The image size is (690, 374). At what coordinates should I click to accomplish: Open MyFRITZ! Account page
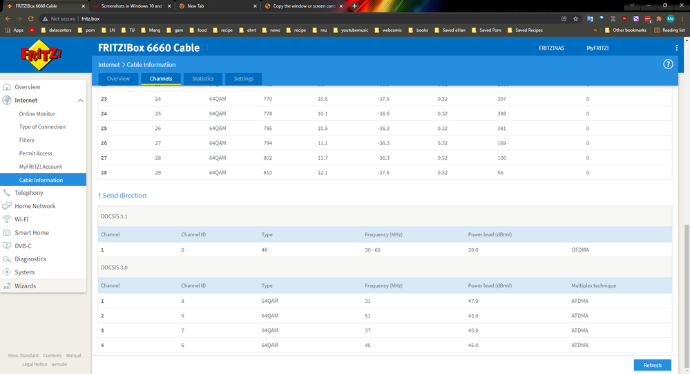[41, 167]
